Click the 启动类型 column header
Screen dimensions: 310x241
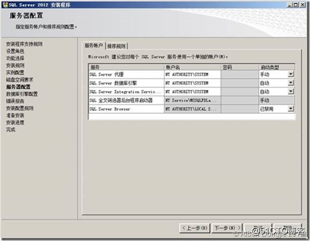pos(277,67)
